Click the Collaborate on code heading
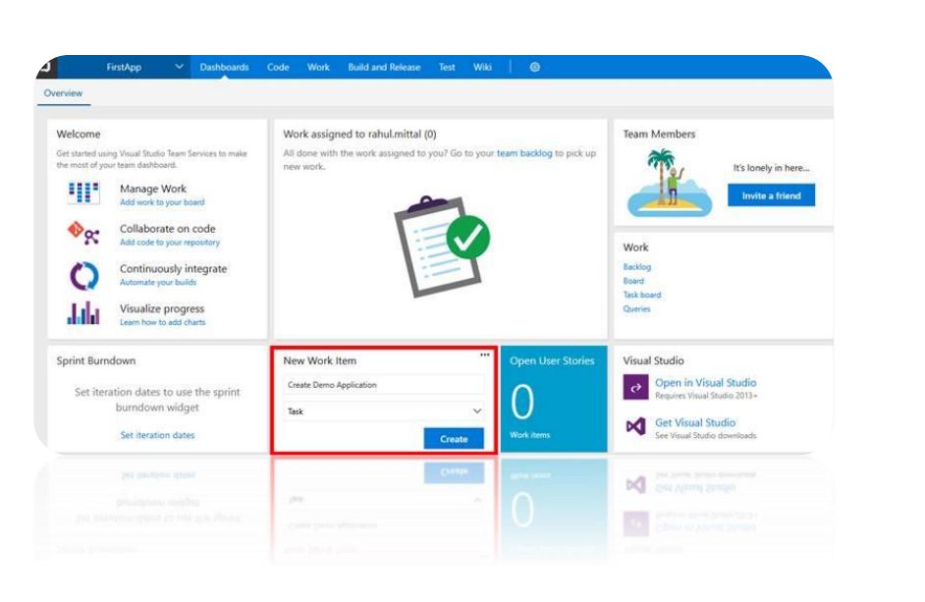 point(168,229)
